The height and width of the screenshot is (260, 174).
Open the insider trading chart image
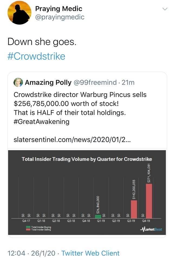pos(87,192)
